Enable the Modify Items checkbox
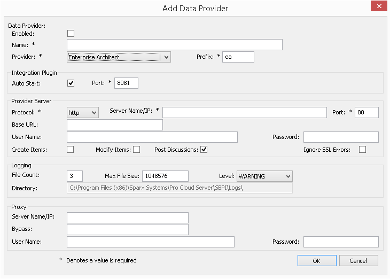Viewport: 390px width, 279px height. tap(136, 150)
